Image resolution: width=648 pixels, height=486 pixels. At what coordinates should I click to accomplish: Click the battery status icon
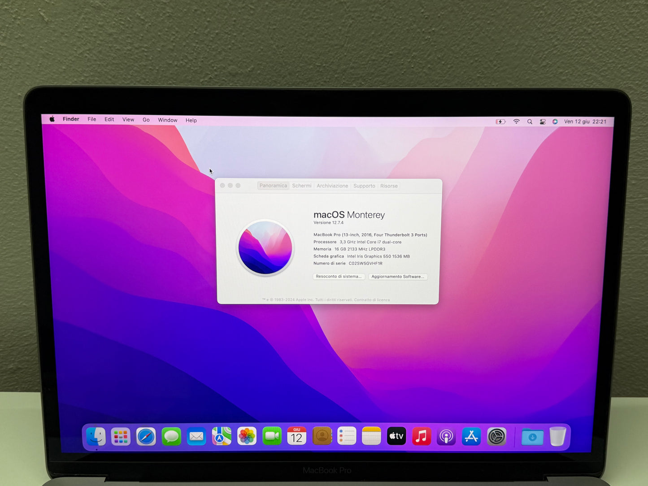(500, 121)
